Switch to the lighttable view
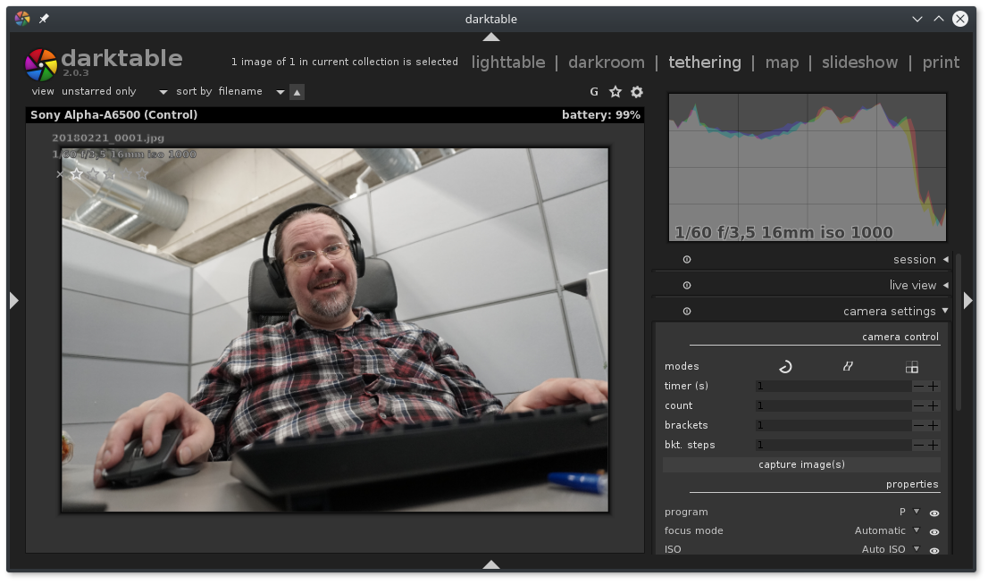Viewport: 988px width, 584px height. [508, 63]
